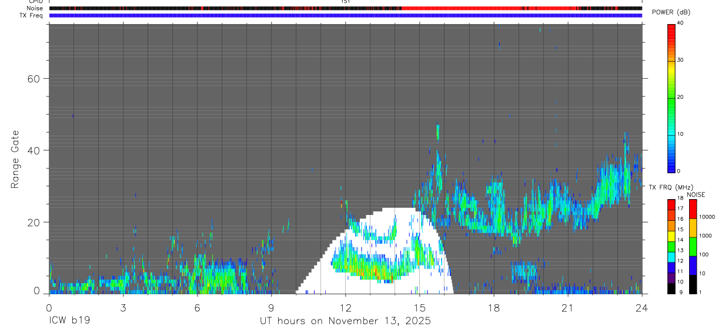Click the '10000' label in NOISE legend
This screenshot has height=333, width=722.
click(707, 217)
